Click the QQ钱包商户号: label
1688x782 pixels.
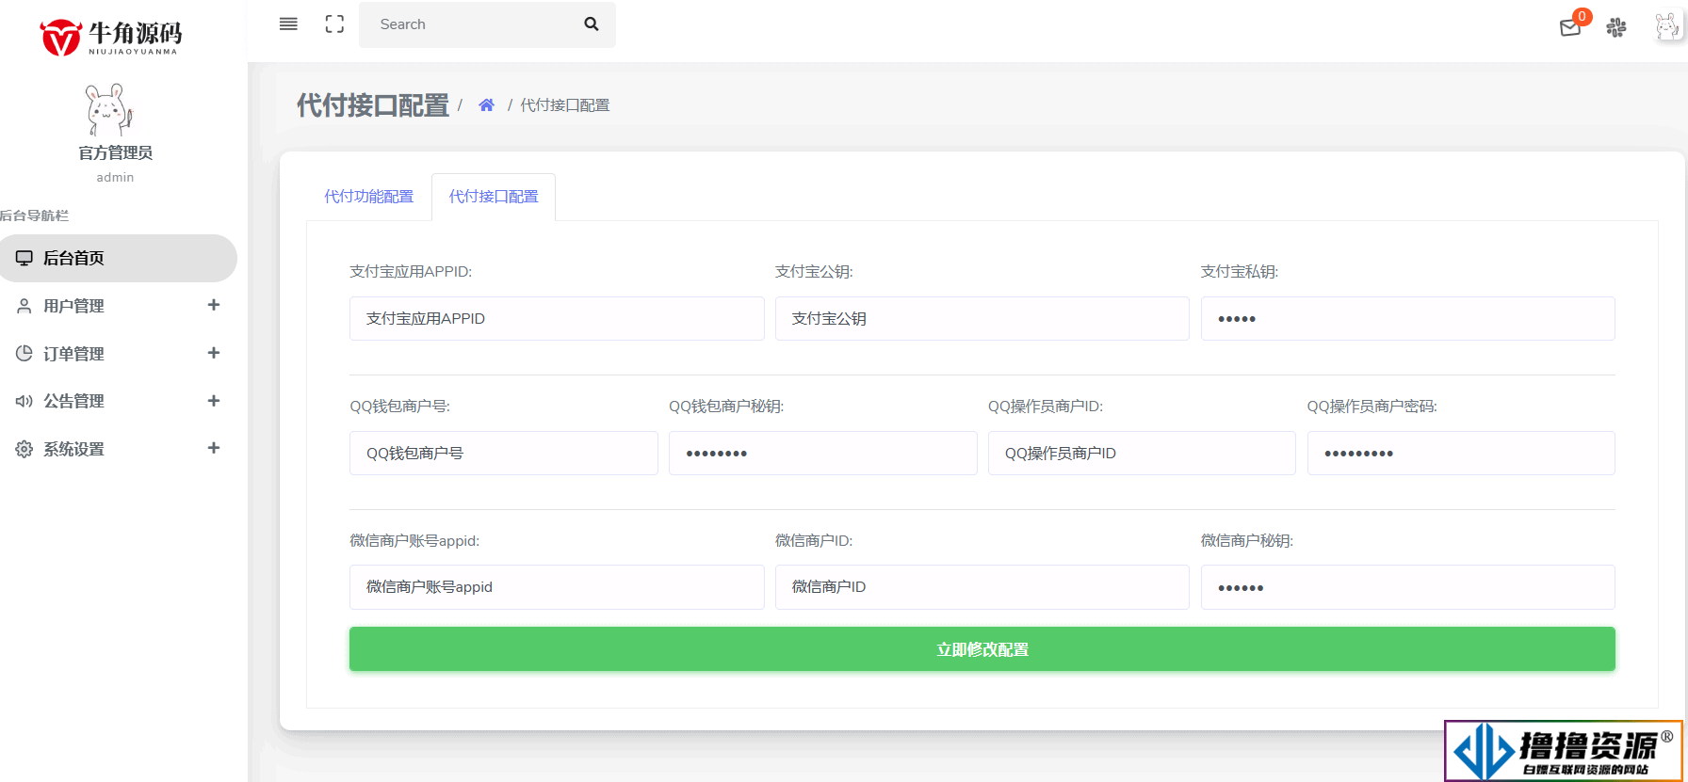399,407
